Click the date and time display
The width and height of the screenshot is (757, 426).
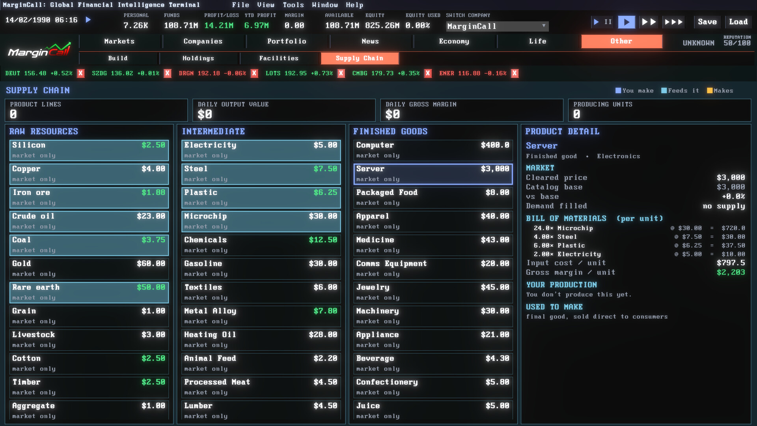41,20
